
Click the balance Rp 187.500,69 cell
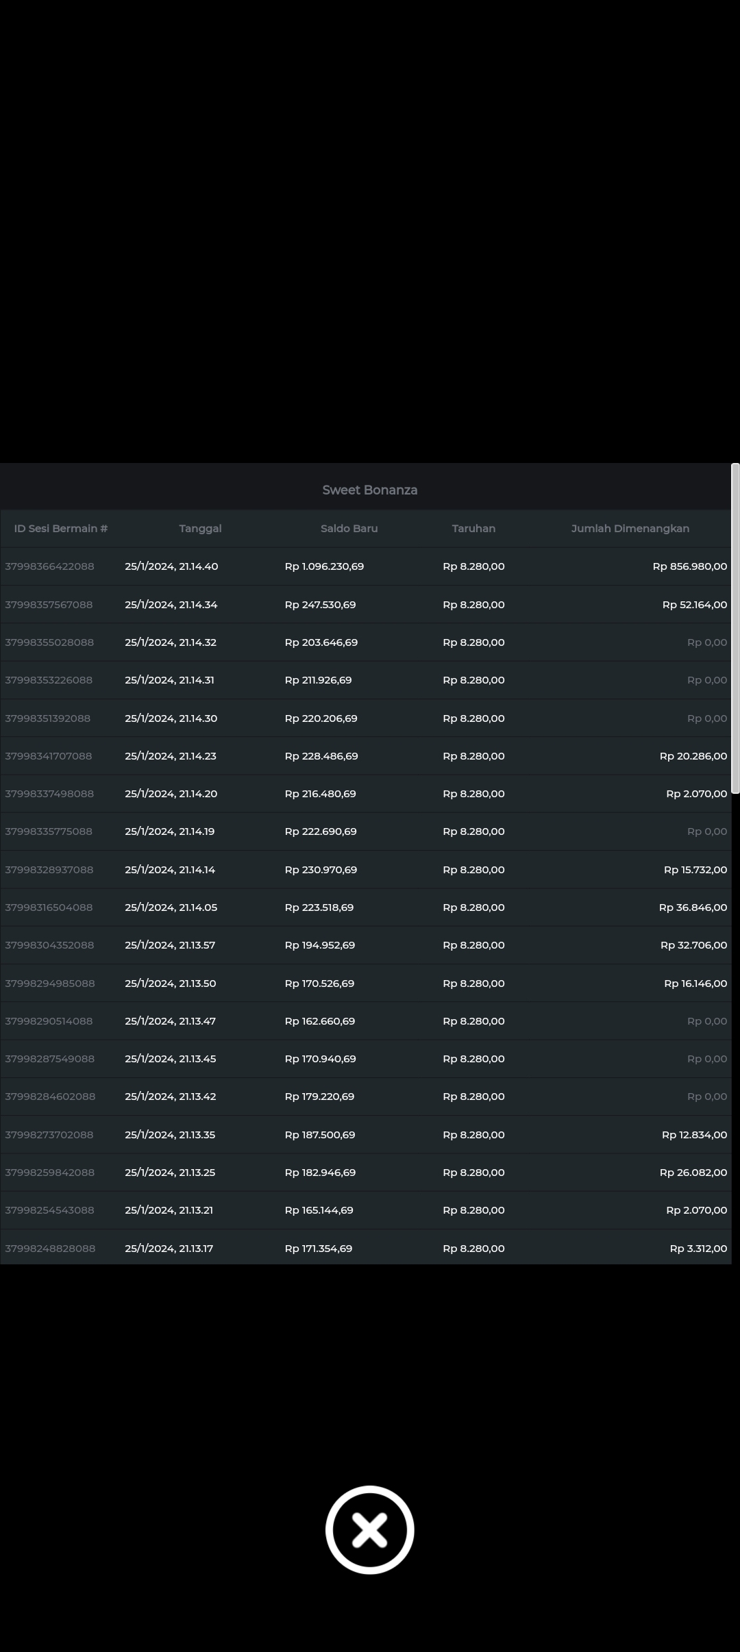pos(320,1135)
